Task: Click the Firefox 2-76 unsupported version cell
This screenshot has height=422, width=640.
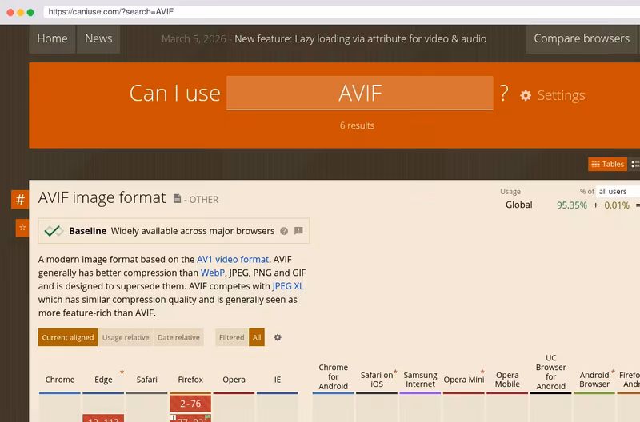Action: pyautogui.click(x=190, y=404)
